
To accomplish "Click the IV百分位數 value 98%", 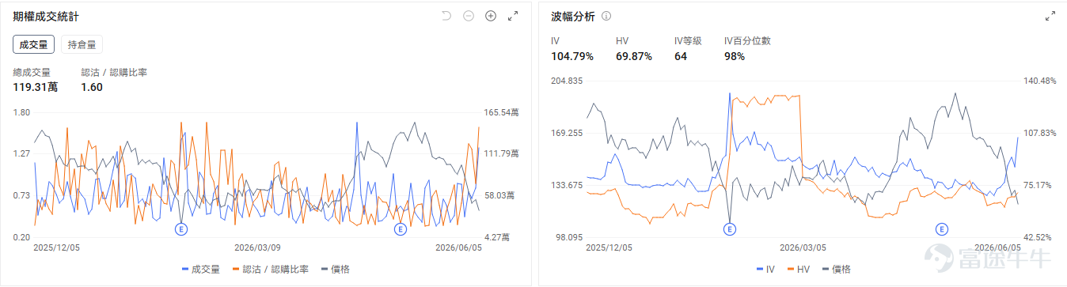I will click(735, 56).
